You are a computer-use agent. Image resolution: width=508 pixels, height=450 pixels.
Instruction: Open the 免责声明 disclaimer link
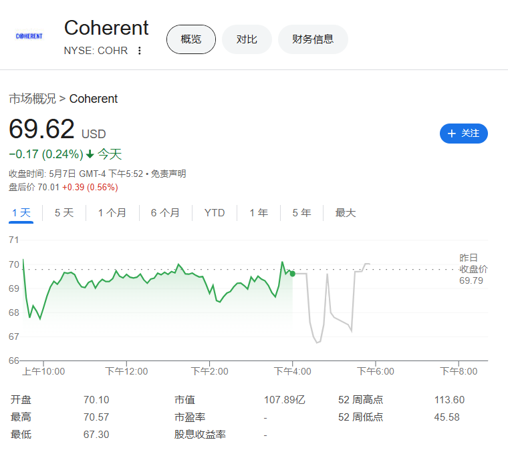tap(168, 174)
